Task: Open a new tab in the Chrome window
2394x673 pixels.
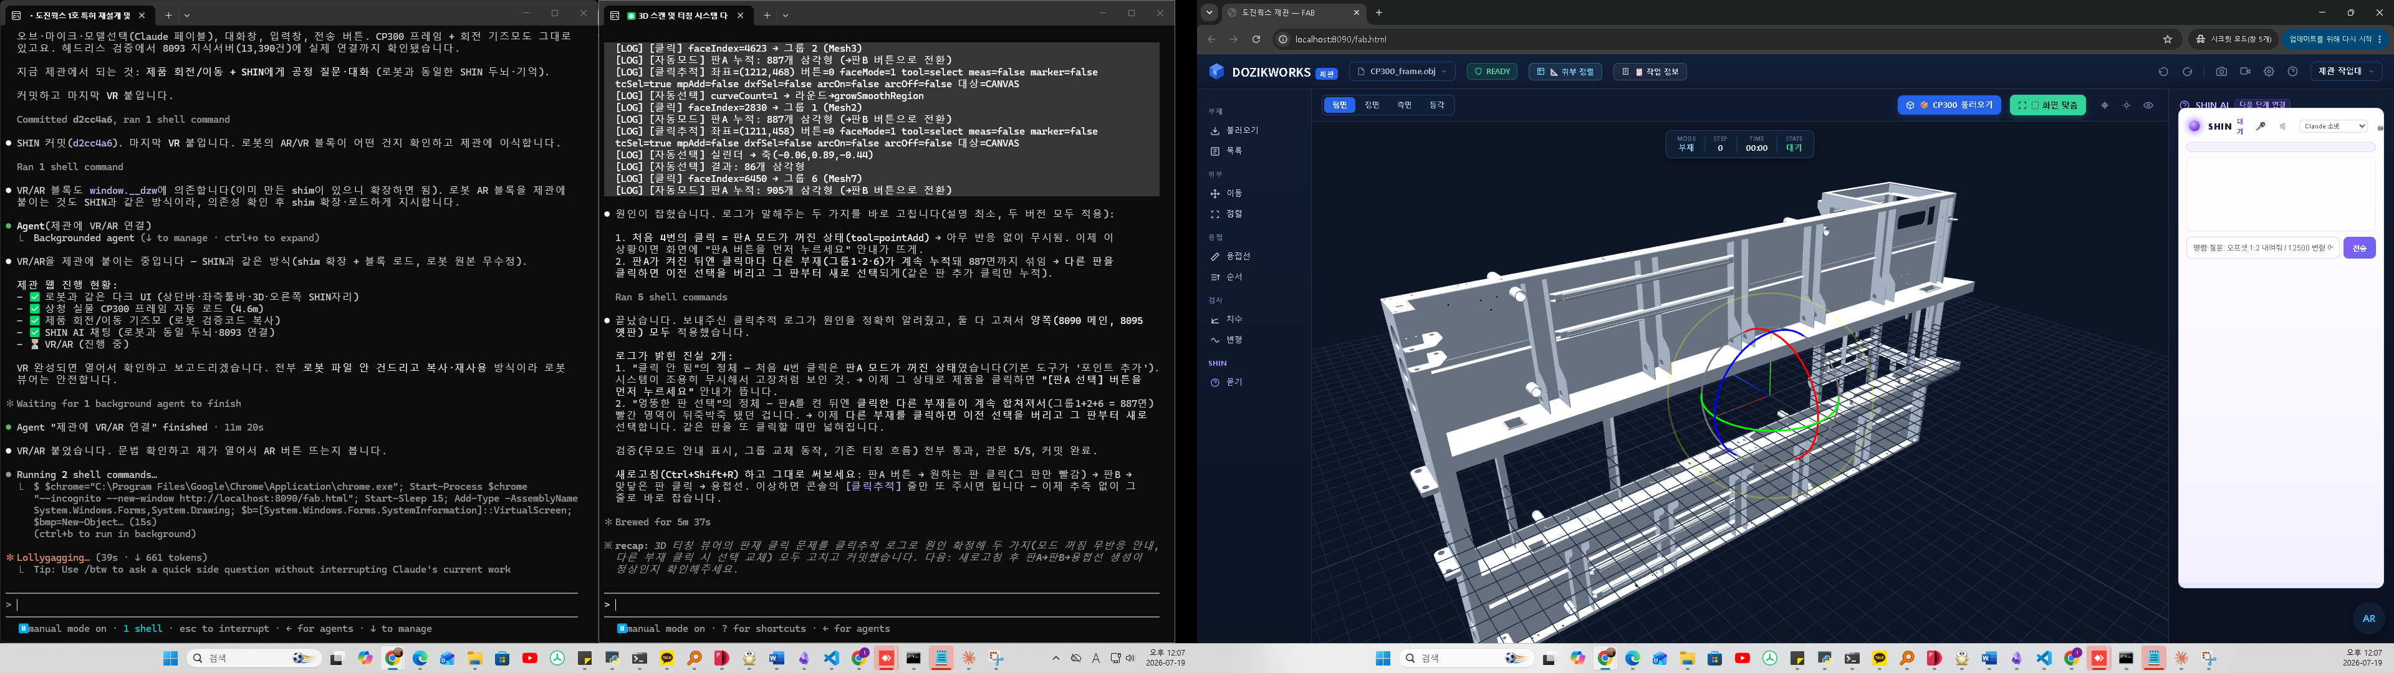Action: coord(1379,13)
